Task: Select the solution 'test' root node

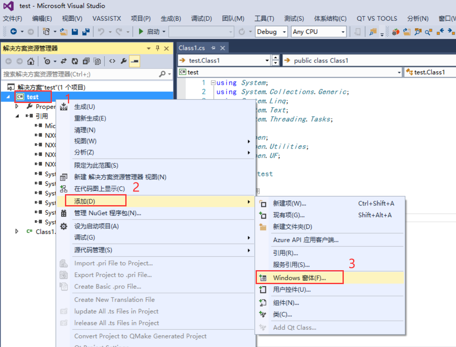Action: point(51,87)
